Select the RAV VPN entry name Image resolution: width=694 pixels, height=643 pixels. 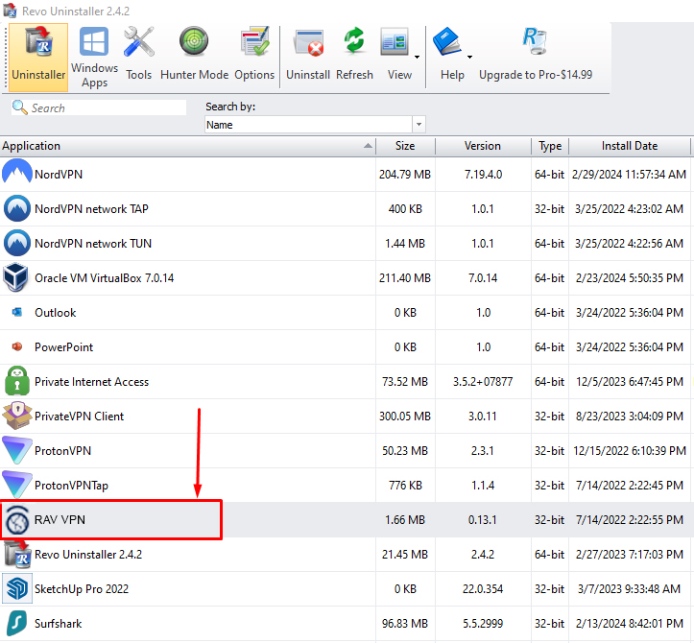tap(60, 519)
